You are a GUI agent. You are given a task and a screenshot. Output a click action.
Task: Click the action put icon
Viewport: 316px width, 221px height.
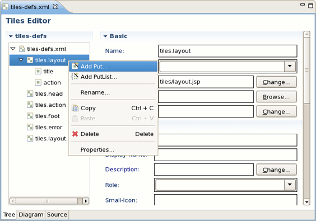tap(38, 82)
